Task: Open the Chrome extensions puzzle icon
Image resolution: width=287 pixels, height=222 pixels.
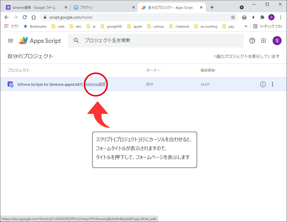Action: 262,17
